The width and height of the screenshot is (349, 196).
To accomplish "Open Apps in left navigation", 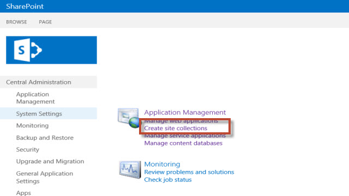I will [23, 193].
